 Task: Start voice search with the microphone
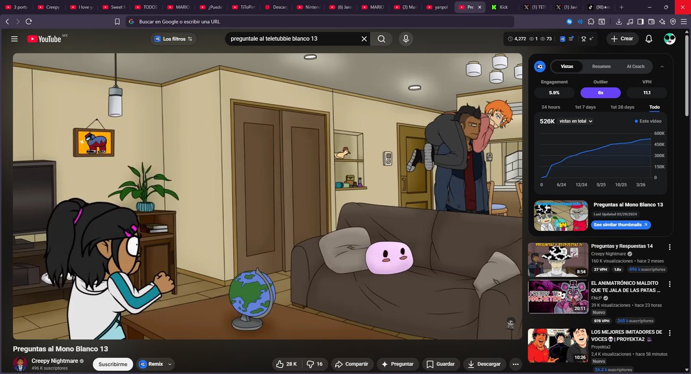[406, 39]
